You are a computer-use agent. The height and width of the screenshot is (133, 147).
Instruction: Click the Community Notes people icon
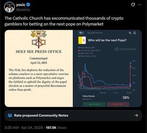tap(10, 115)
